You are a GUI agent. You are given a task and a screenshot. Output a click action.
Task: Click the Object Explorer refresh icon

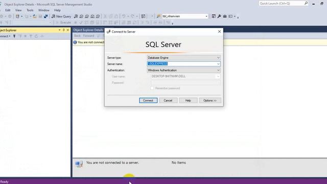36,36
